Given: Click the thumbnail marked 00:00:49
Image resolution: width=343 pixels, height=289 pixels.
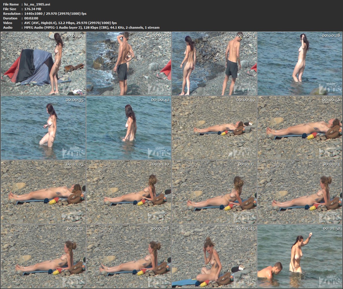Looking at the screenshot, I should click(214, 128).
